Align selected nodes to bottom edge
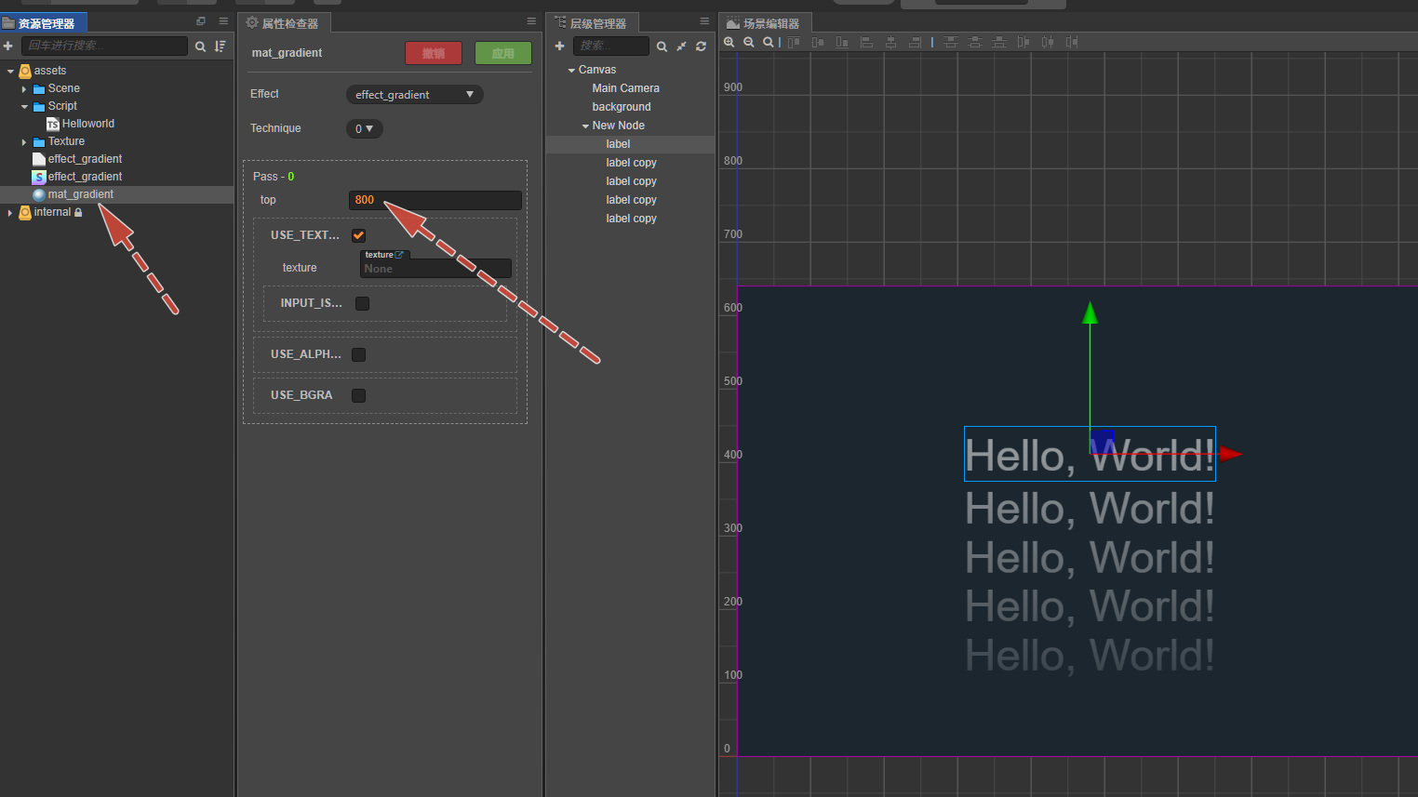Image resolution: width=1418 pixels, height=797 pixels. click(x=842, y=43)
